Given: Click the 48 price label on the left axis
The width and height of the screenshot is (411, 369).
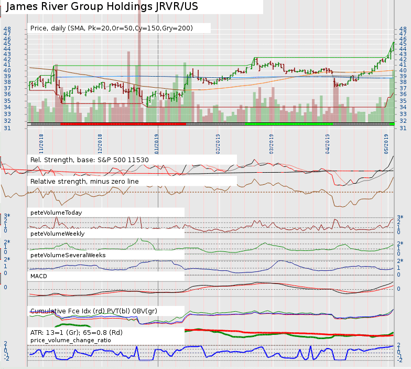Looking at the screenshot, I should click(x=7, y=29).
